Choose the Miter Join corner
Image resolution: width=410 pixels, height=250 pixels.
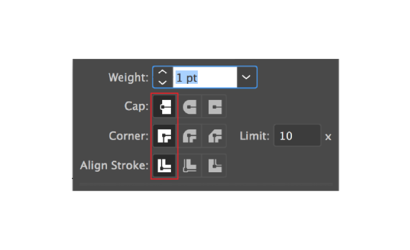(165, 136)
